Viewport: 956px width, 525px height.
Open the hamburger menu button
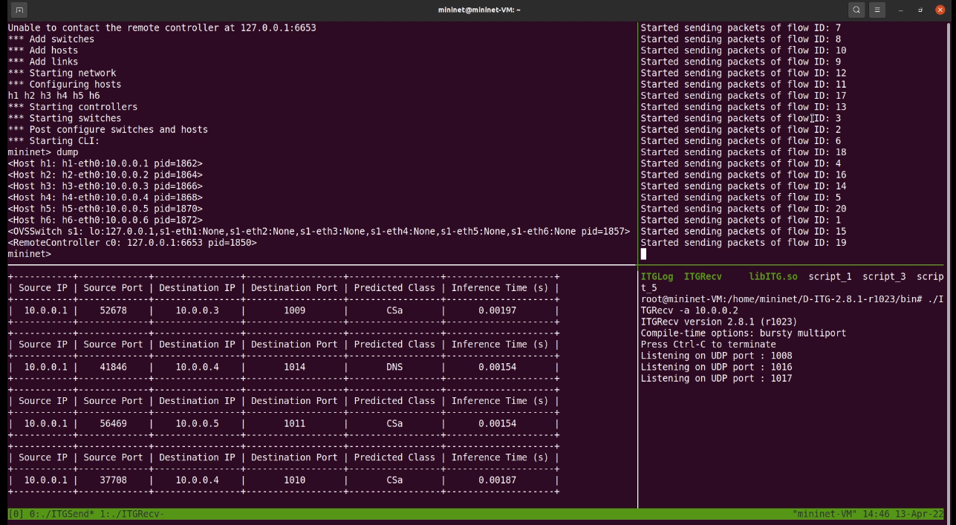click(877, 10)
